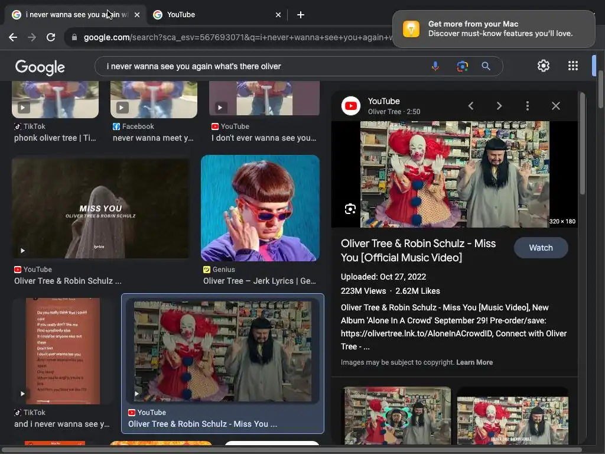Click play icon on TikTok lyrics thumbnail

[x=23, y=393]
